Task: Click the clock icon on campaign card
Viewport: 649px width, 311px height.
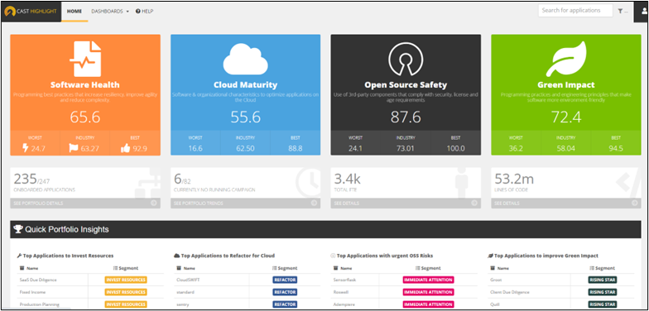Action: point(309,183)
